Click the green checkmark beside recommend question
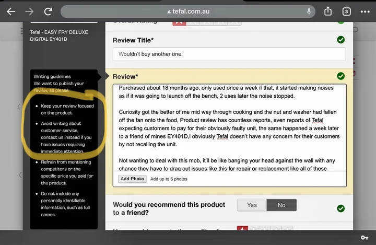 click(x=340, y=208)
